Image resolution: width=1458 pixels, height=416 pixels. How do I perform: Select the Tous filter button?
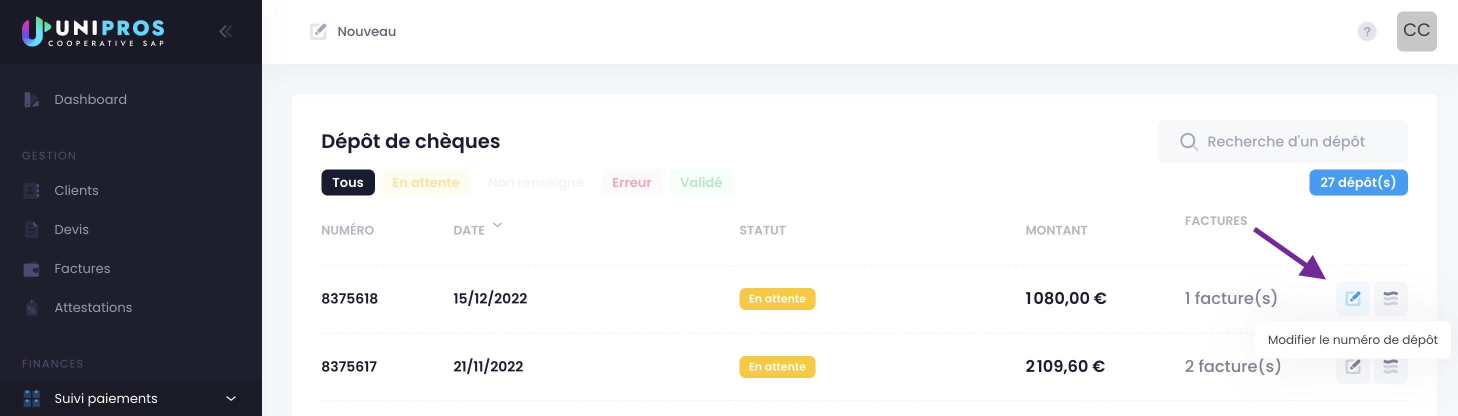[348, 183]
